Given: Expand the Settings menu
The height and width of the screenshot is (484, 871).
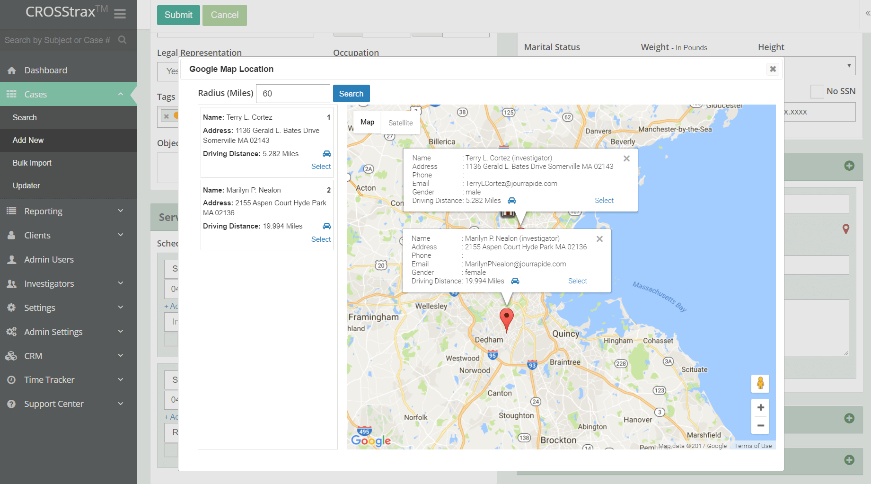Looking at the screenshot, I should tap(69, 308).
